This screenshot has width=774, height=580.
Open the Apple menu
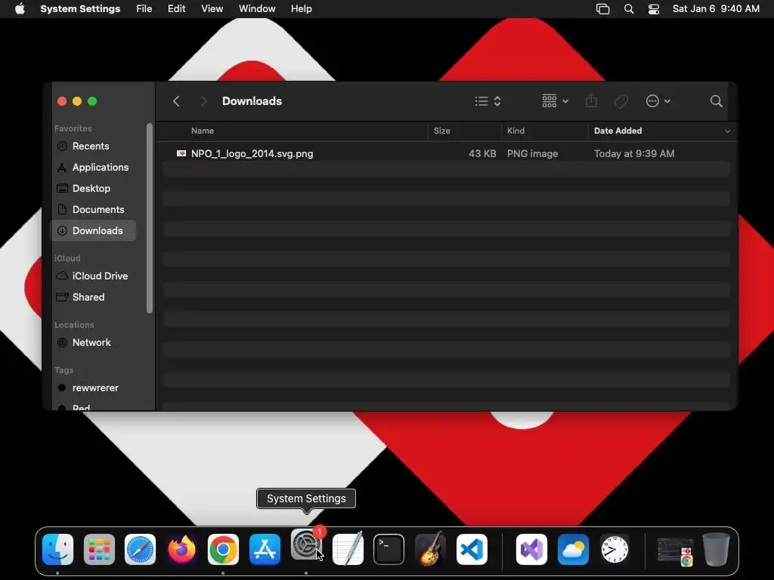(x=19, y=9)
